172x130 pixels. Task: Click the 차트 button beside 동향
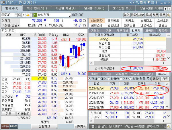click(x=165, y=79)
